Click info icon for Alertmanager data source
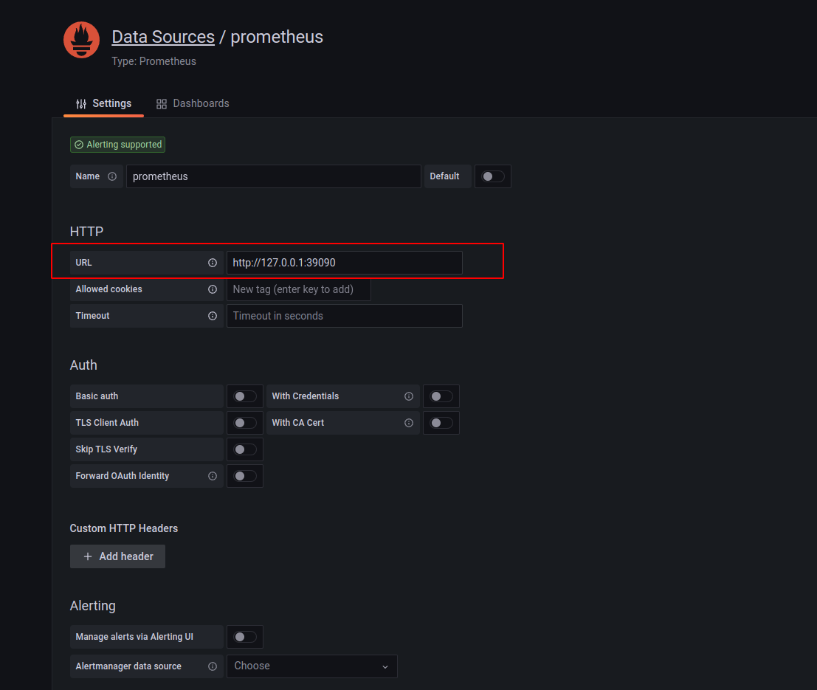 pyautogui.click(x=213, y=666)
